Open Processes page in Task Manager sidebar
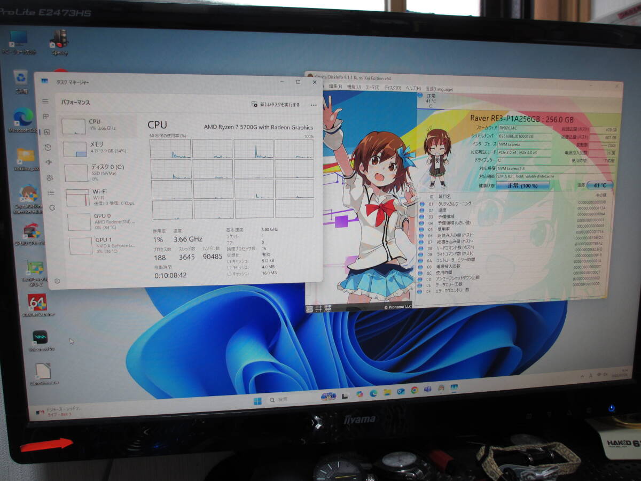 click(46, 117)
